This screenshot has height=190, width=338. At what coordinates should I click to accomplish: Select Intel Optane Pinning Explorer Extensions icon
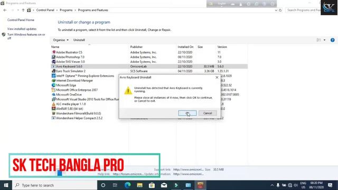click(54, 76)
